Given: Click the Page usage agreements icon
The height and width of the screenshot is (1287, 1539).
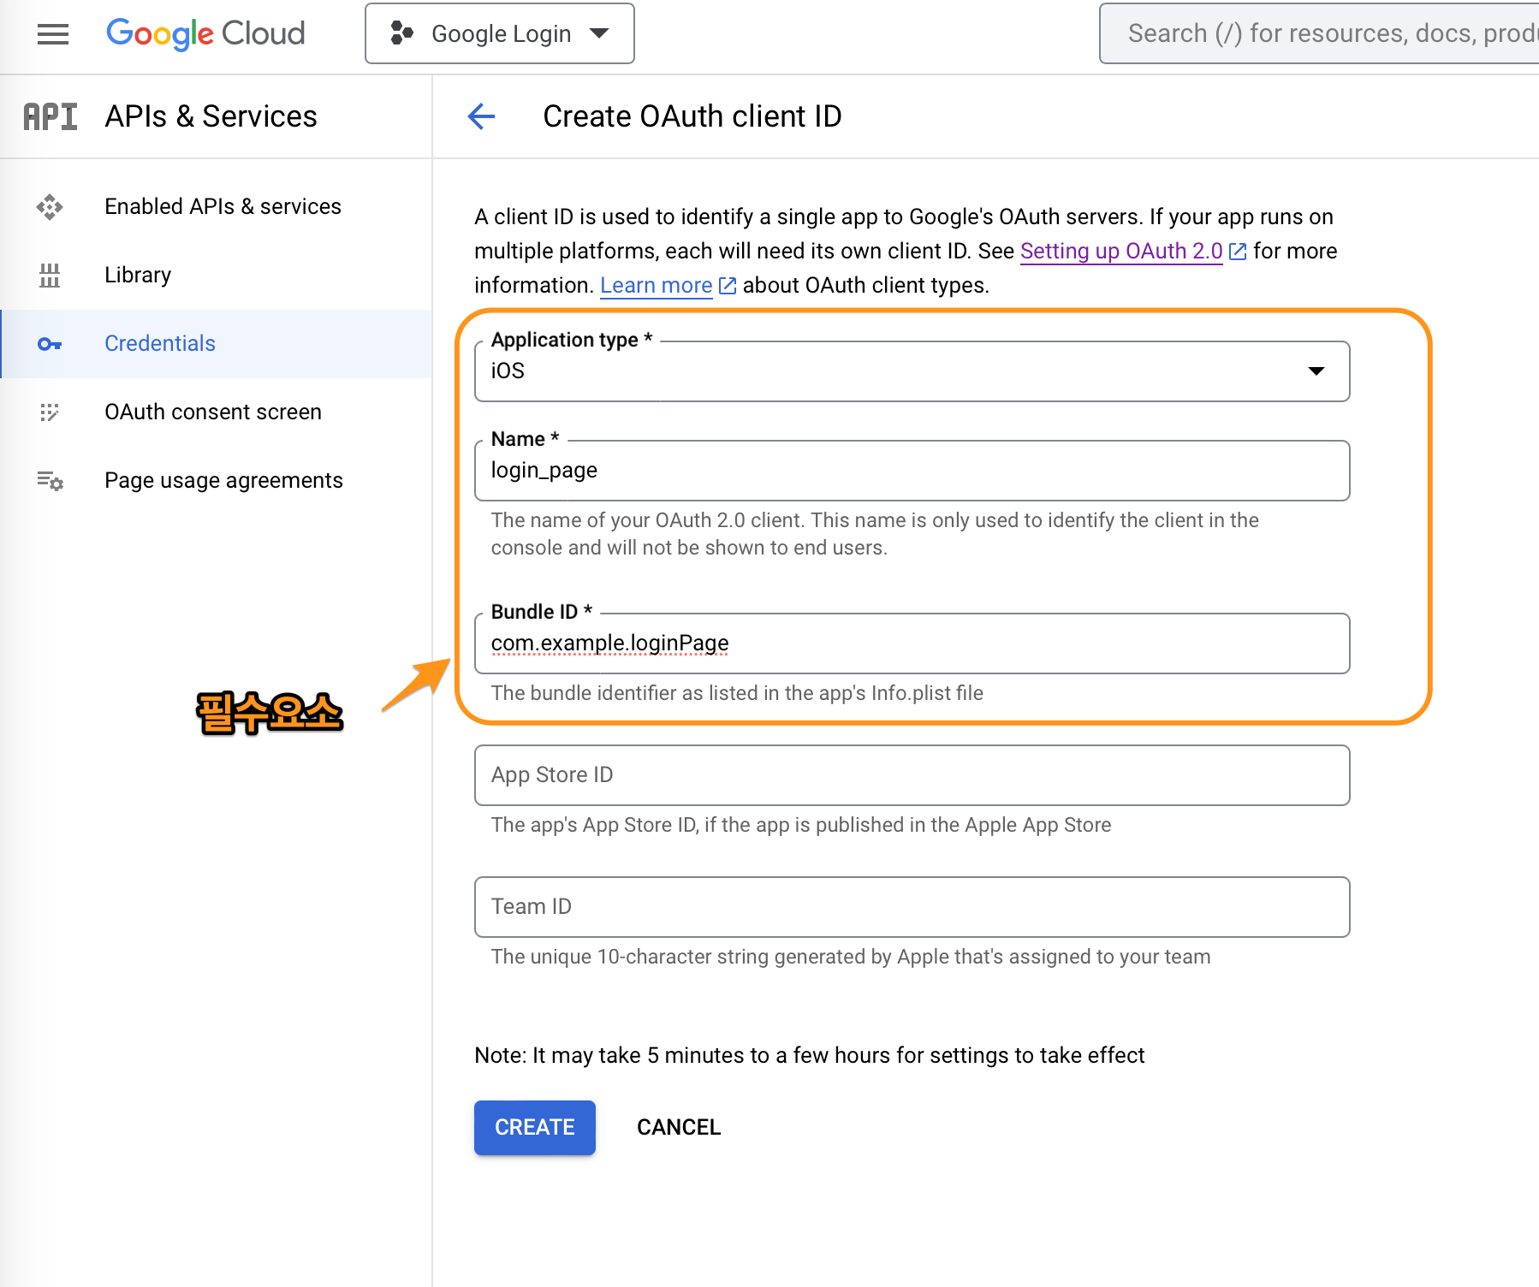Looking at the screenshot, I should 50,481.
